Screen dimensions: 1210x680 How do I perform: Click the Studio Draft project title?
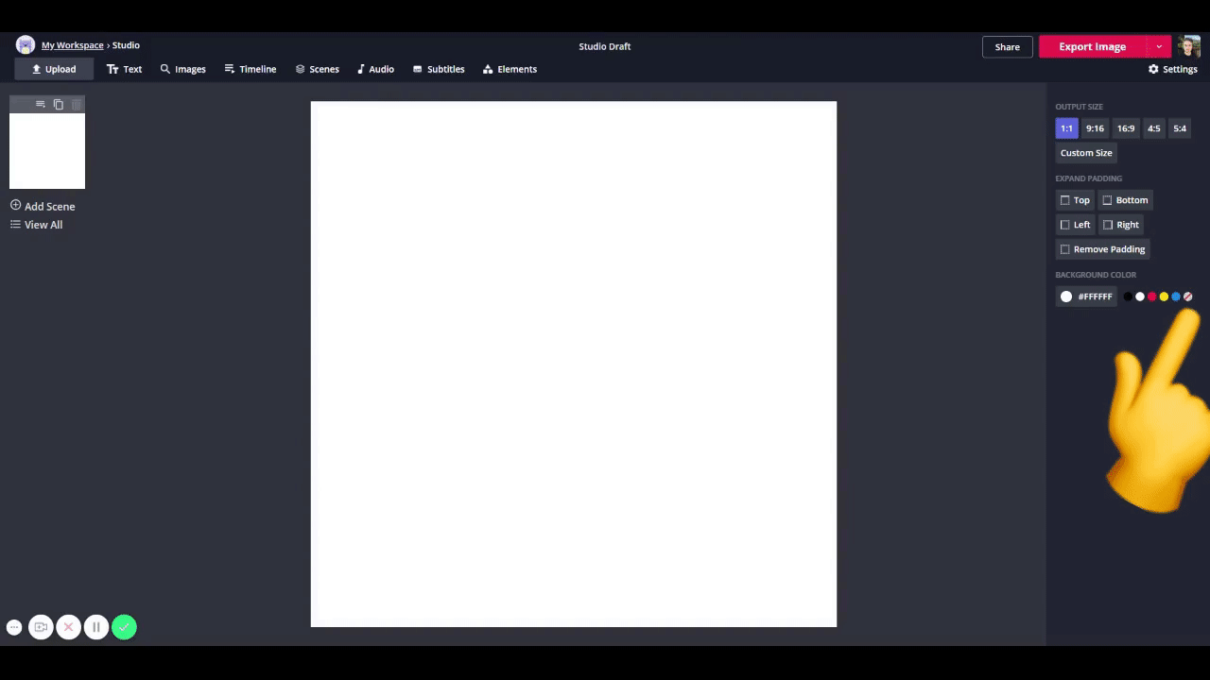tap(605, 46)
